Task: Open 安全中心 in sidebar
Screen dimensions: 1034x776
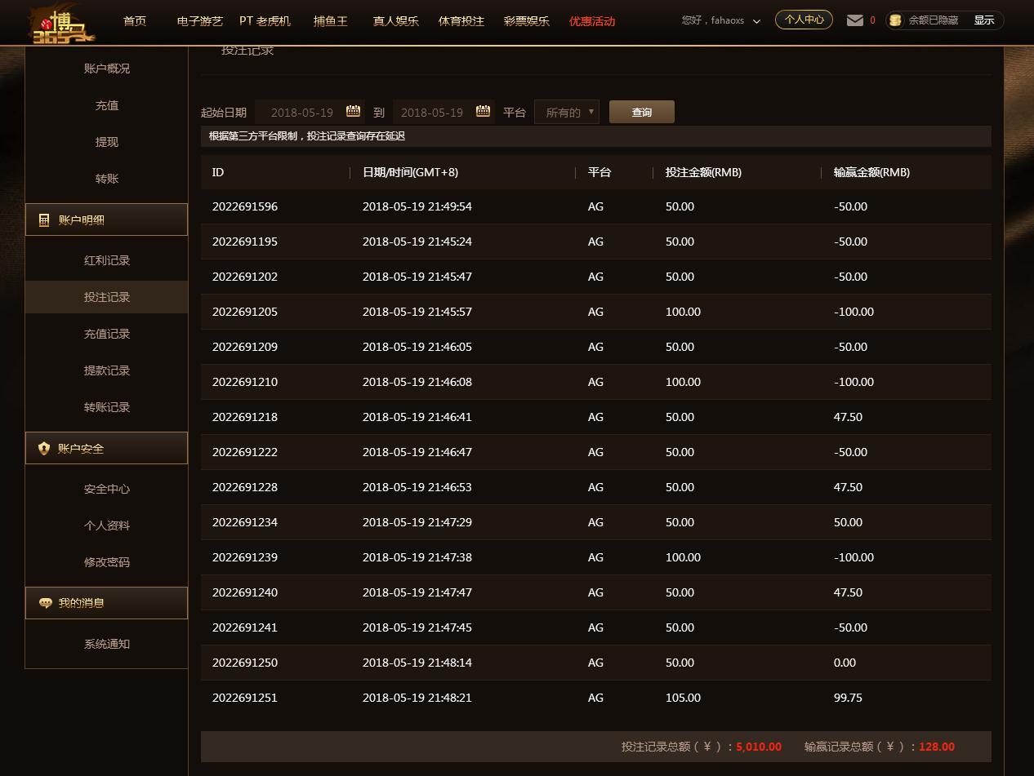Action: pyautogui.click(x=107, y=489)
